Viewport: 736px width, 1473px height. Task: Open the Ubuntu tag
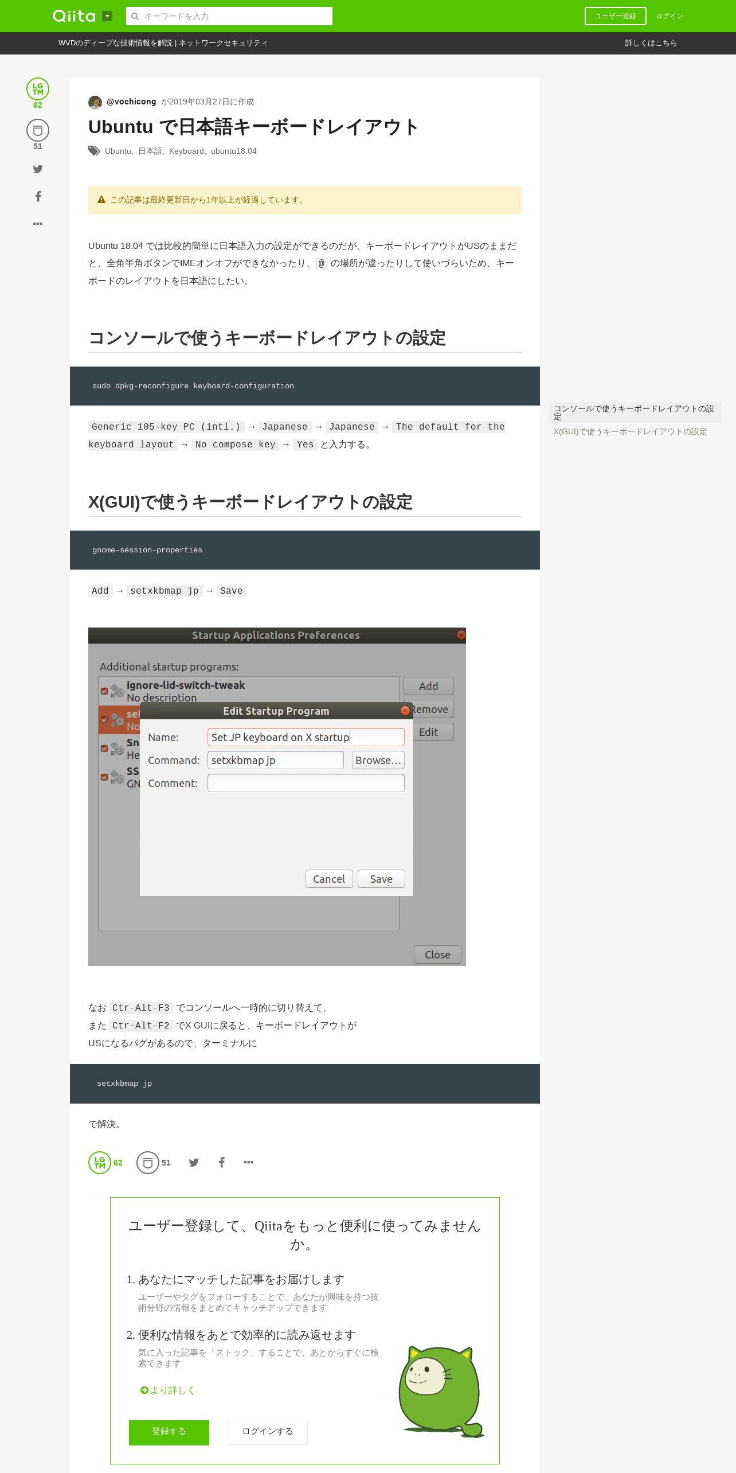[x=118, y=151]
